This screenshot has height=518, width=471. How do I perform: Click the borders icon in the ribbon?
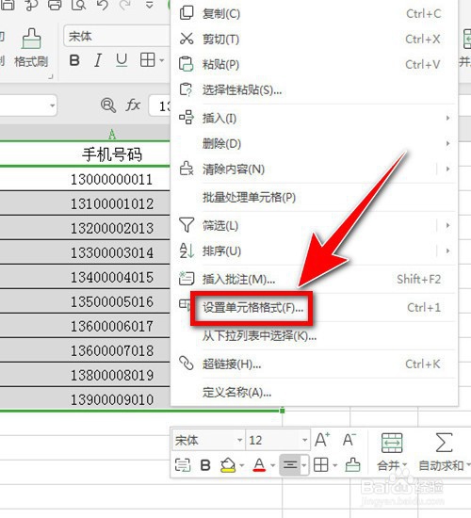pos(147,60)
